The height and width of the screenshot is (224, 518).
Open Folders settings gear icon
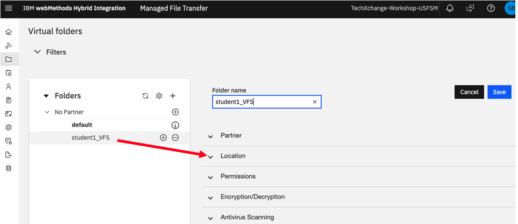(159, 96)
